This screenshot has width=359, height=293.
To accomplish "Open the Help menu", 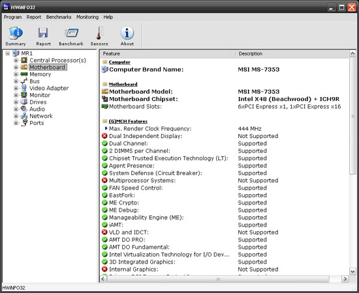I will pos(108,17).
